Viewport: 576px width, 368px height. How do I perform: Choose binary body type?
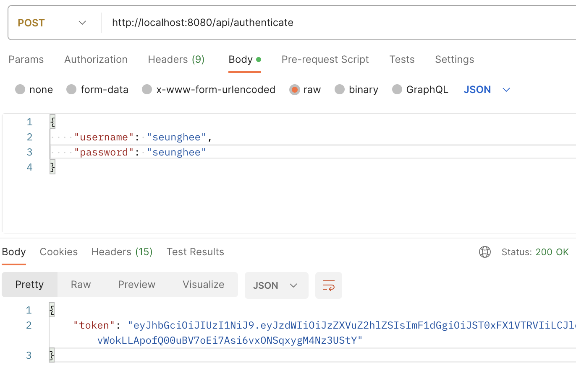pos(340,90)
